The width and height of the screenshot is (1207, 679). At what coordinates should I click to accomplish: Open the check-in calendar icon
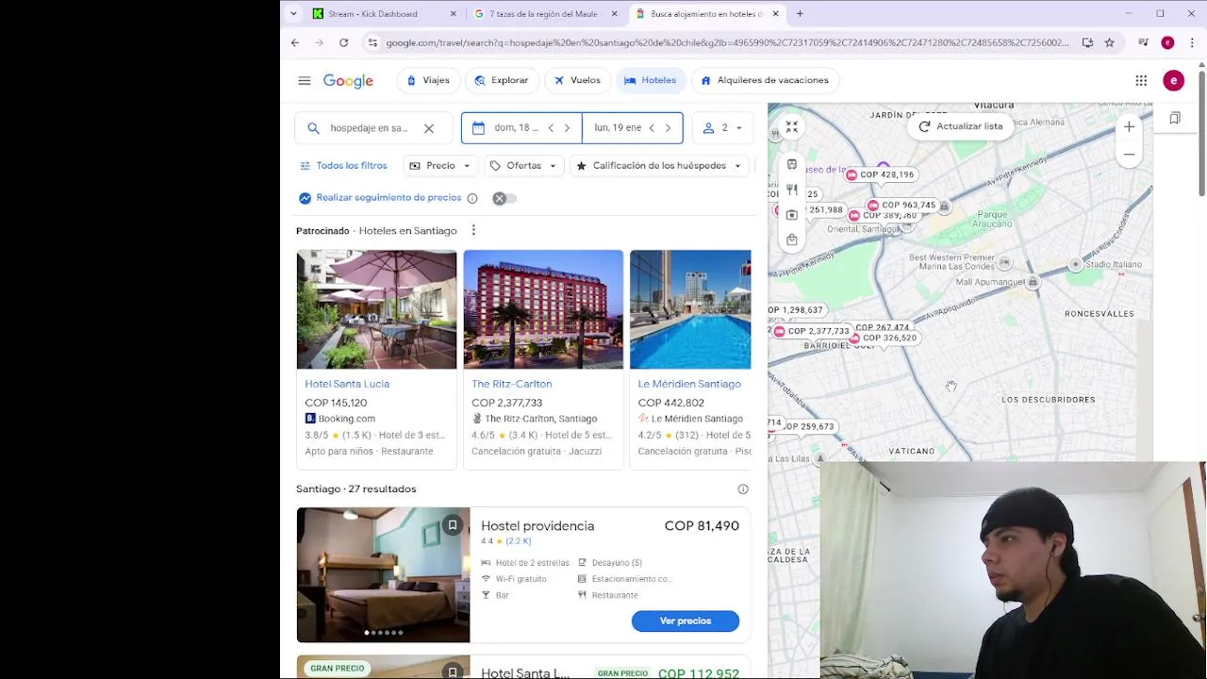click(478, 127)
